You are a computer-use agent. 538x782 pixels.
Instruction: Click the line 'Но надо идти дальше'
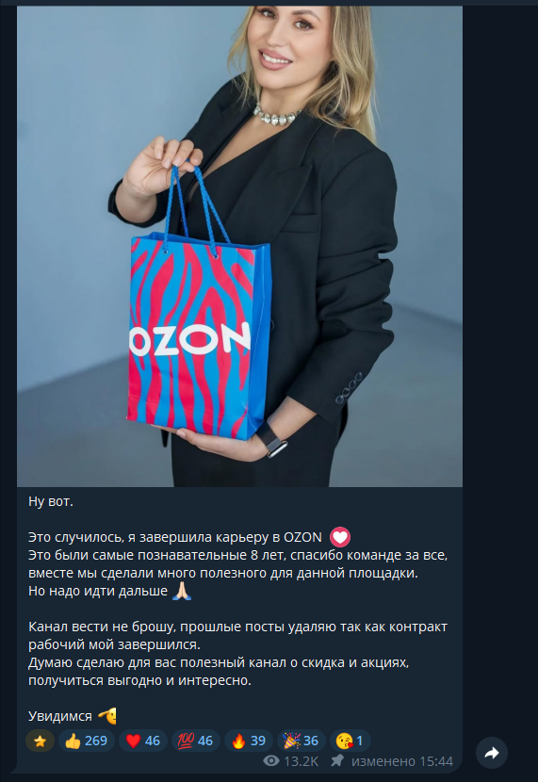pos(98,591)
